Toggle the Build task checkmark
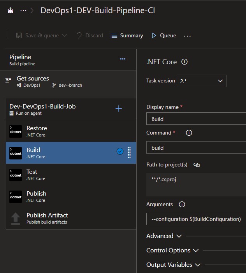This screenshot has height=273, width=246. click(x=120, y=151)
